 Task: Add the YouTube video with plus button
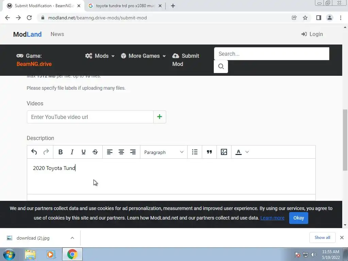pyautogui.click(x=160, y=117)
